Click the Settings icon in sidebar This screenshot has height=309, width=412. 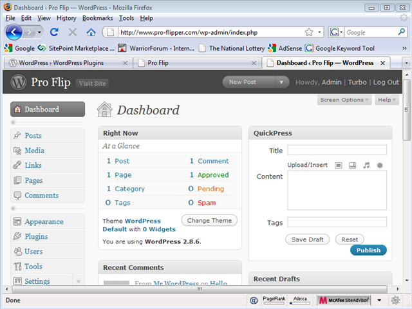[x=17, y=281]
